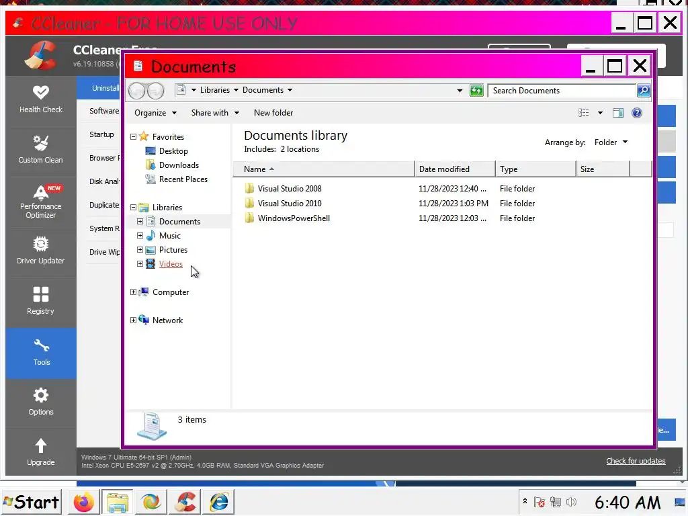Open the Organize menu
Screen dimensions: 688x516
point(155,113)
